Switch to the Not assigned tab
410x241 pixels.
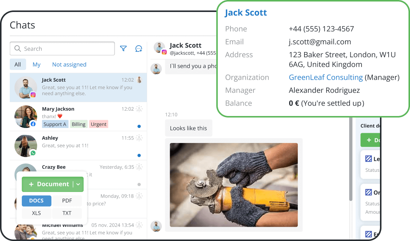69,64
